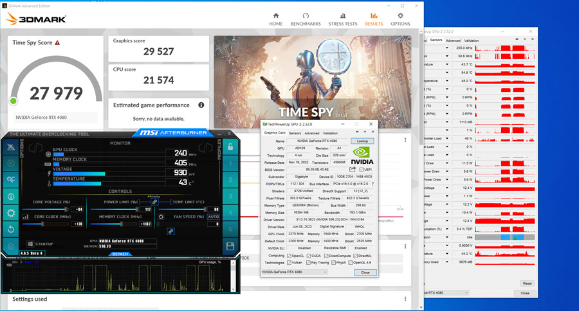Toggle the PhysX checkbox
The height and width of the screenshot is (311, 579).
coord(333,263)
